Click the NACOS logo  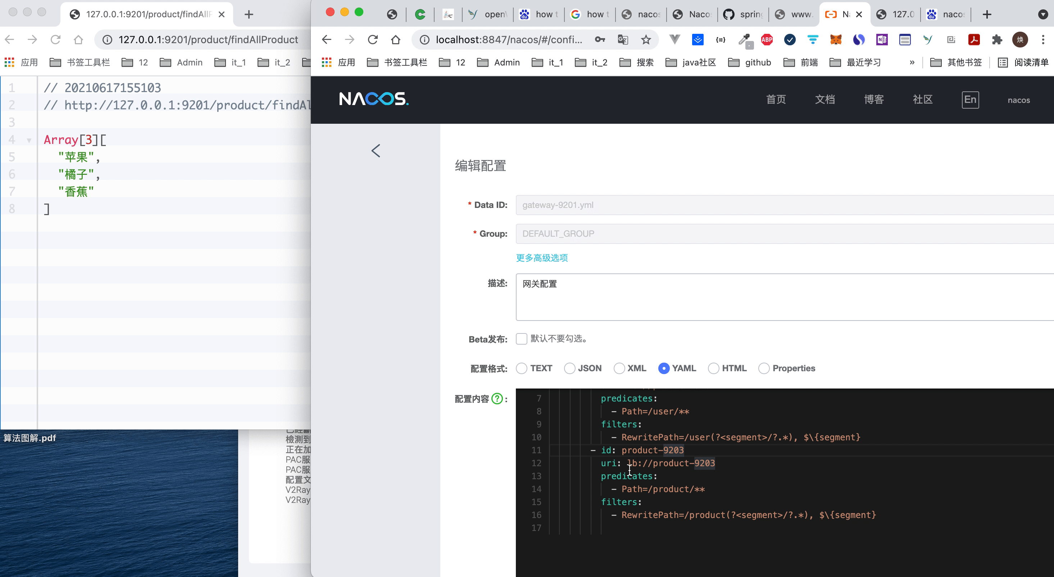[373, 99]
